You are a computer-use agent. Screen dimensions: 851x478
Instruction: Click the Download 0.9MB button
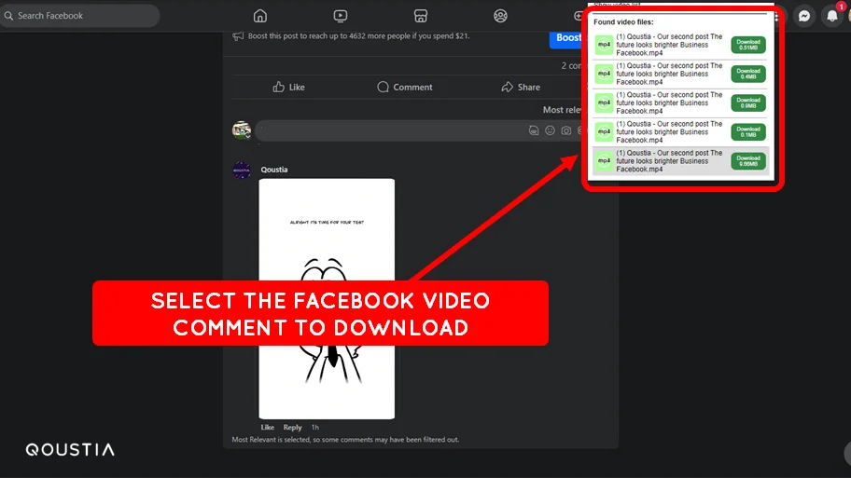coord(747,103)
